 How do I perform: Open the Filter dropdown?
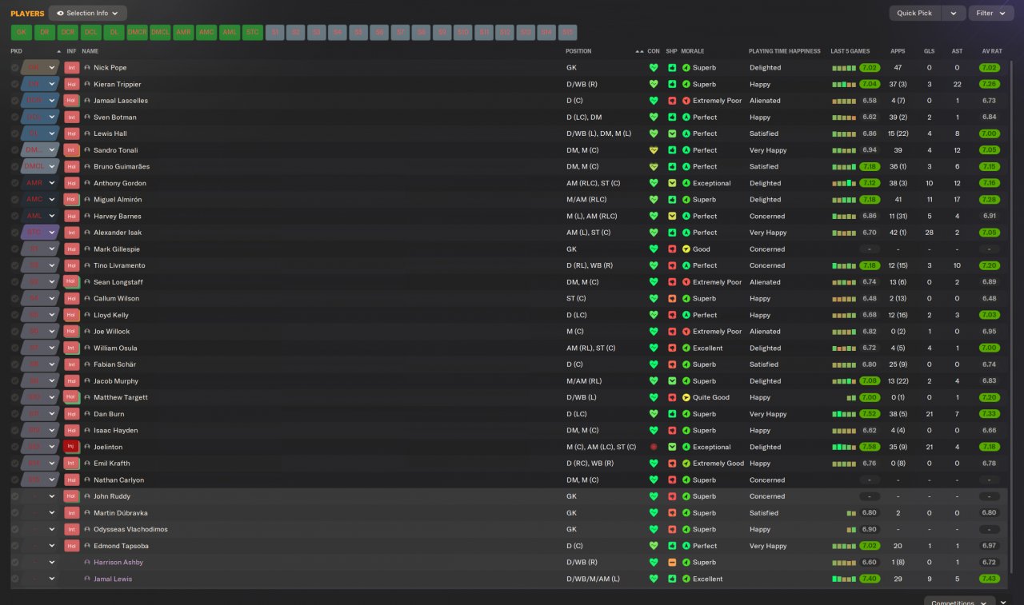pos(990,14)
